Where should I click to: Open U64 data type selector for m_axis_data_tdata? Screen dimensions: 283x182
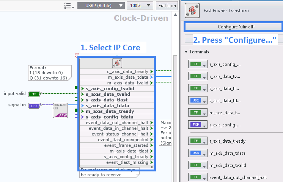click(x=197, y=153)
